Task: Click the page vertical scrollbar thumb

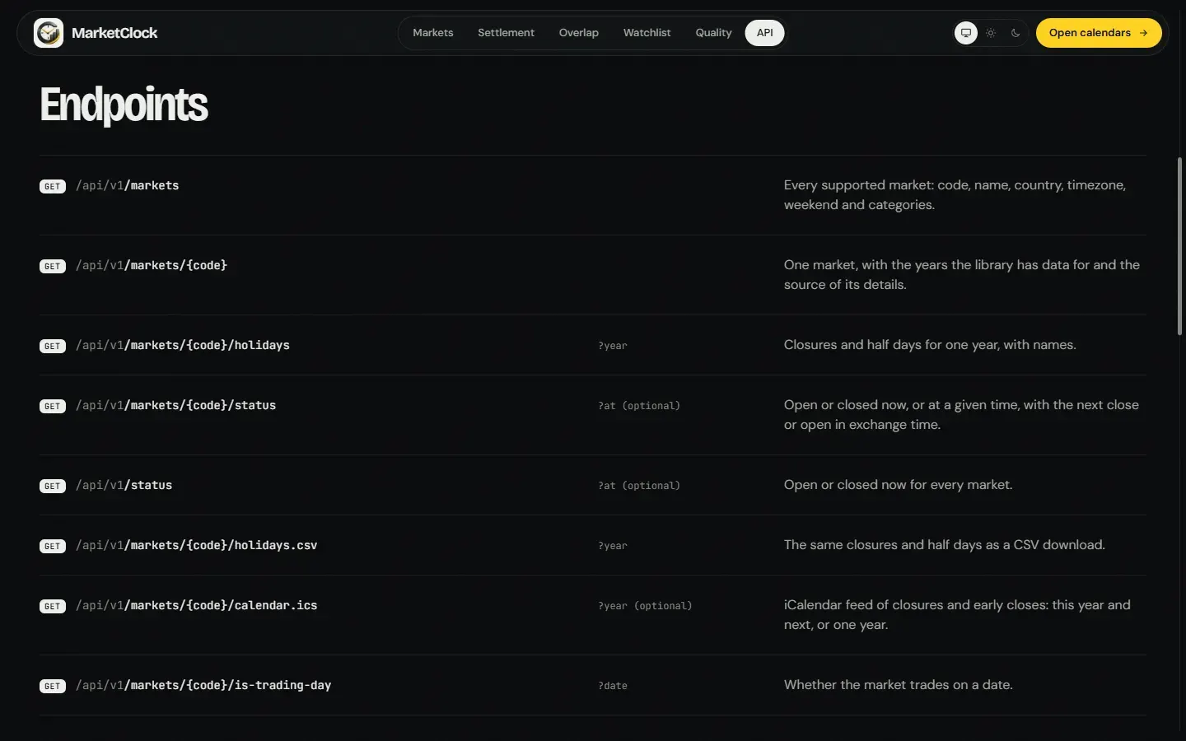Action: coord(1179,246)
